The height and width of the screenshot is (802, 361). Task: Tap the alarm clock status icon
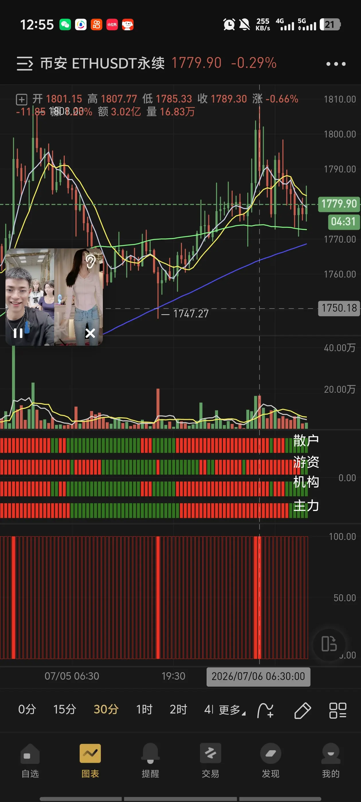click(229, 24)
